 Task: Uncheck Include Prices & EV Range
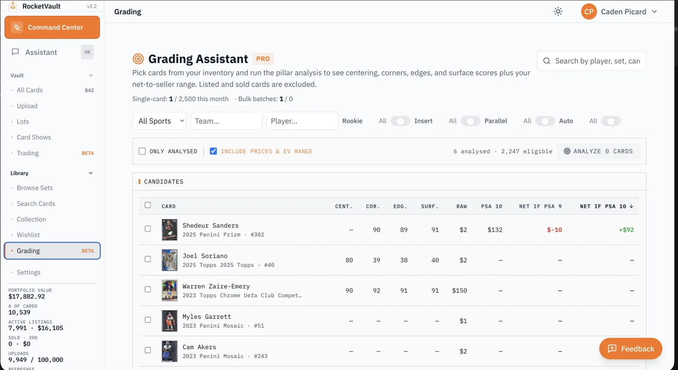[x=214, y=151]
